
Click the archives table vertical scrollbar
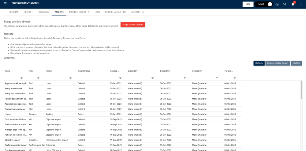click(x=301, y=90)
